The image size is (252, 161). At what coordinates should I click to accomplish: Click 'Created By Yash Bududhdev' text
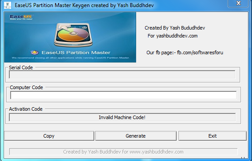pos(175,28)
